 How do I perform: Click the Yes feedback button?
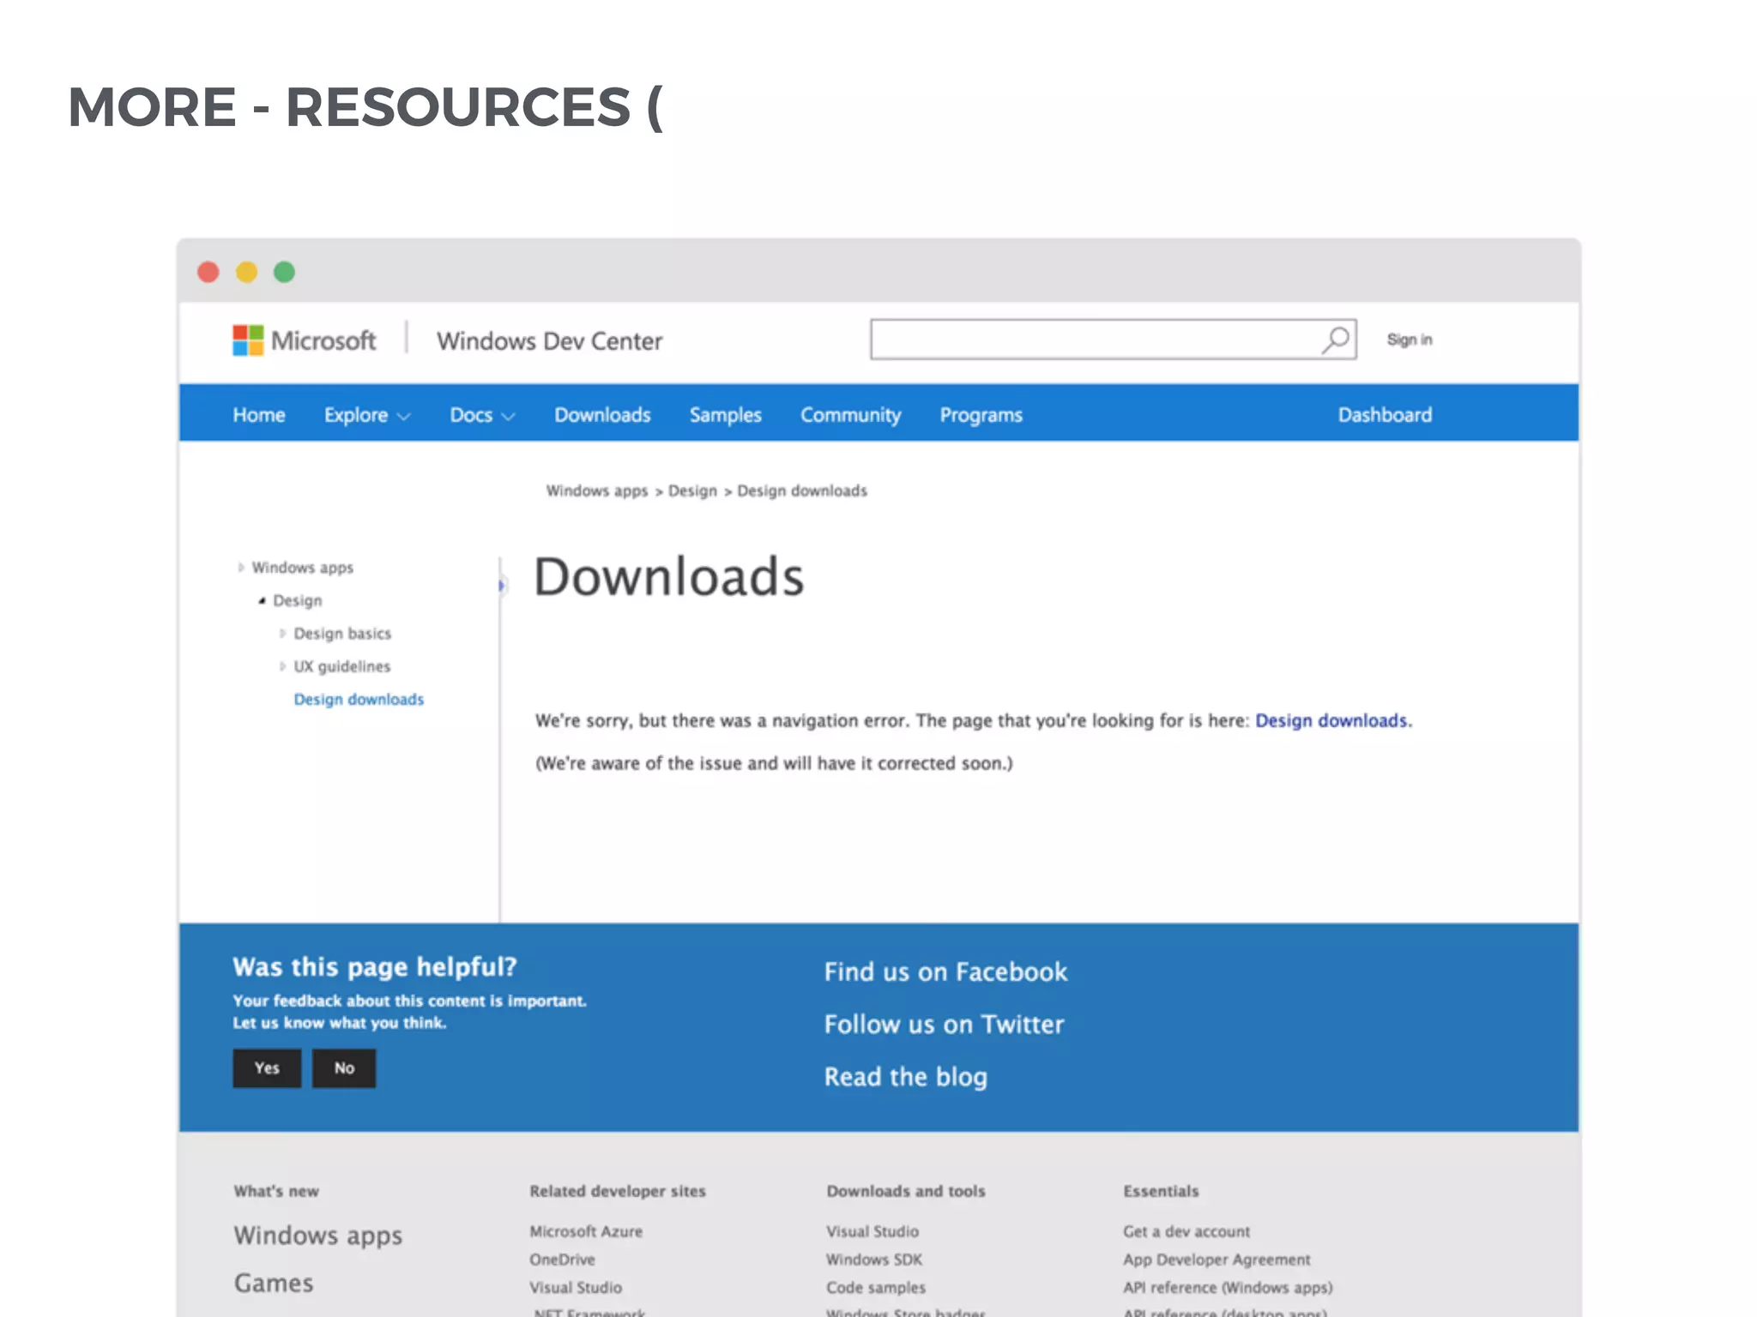(267, 1067)
